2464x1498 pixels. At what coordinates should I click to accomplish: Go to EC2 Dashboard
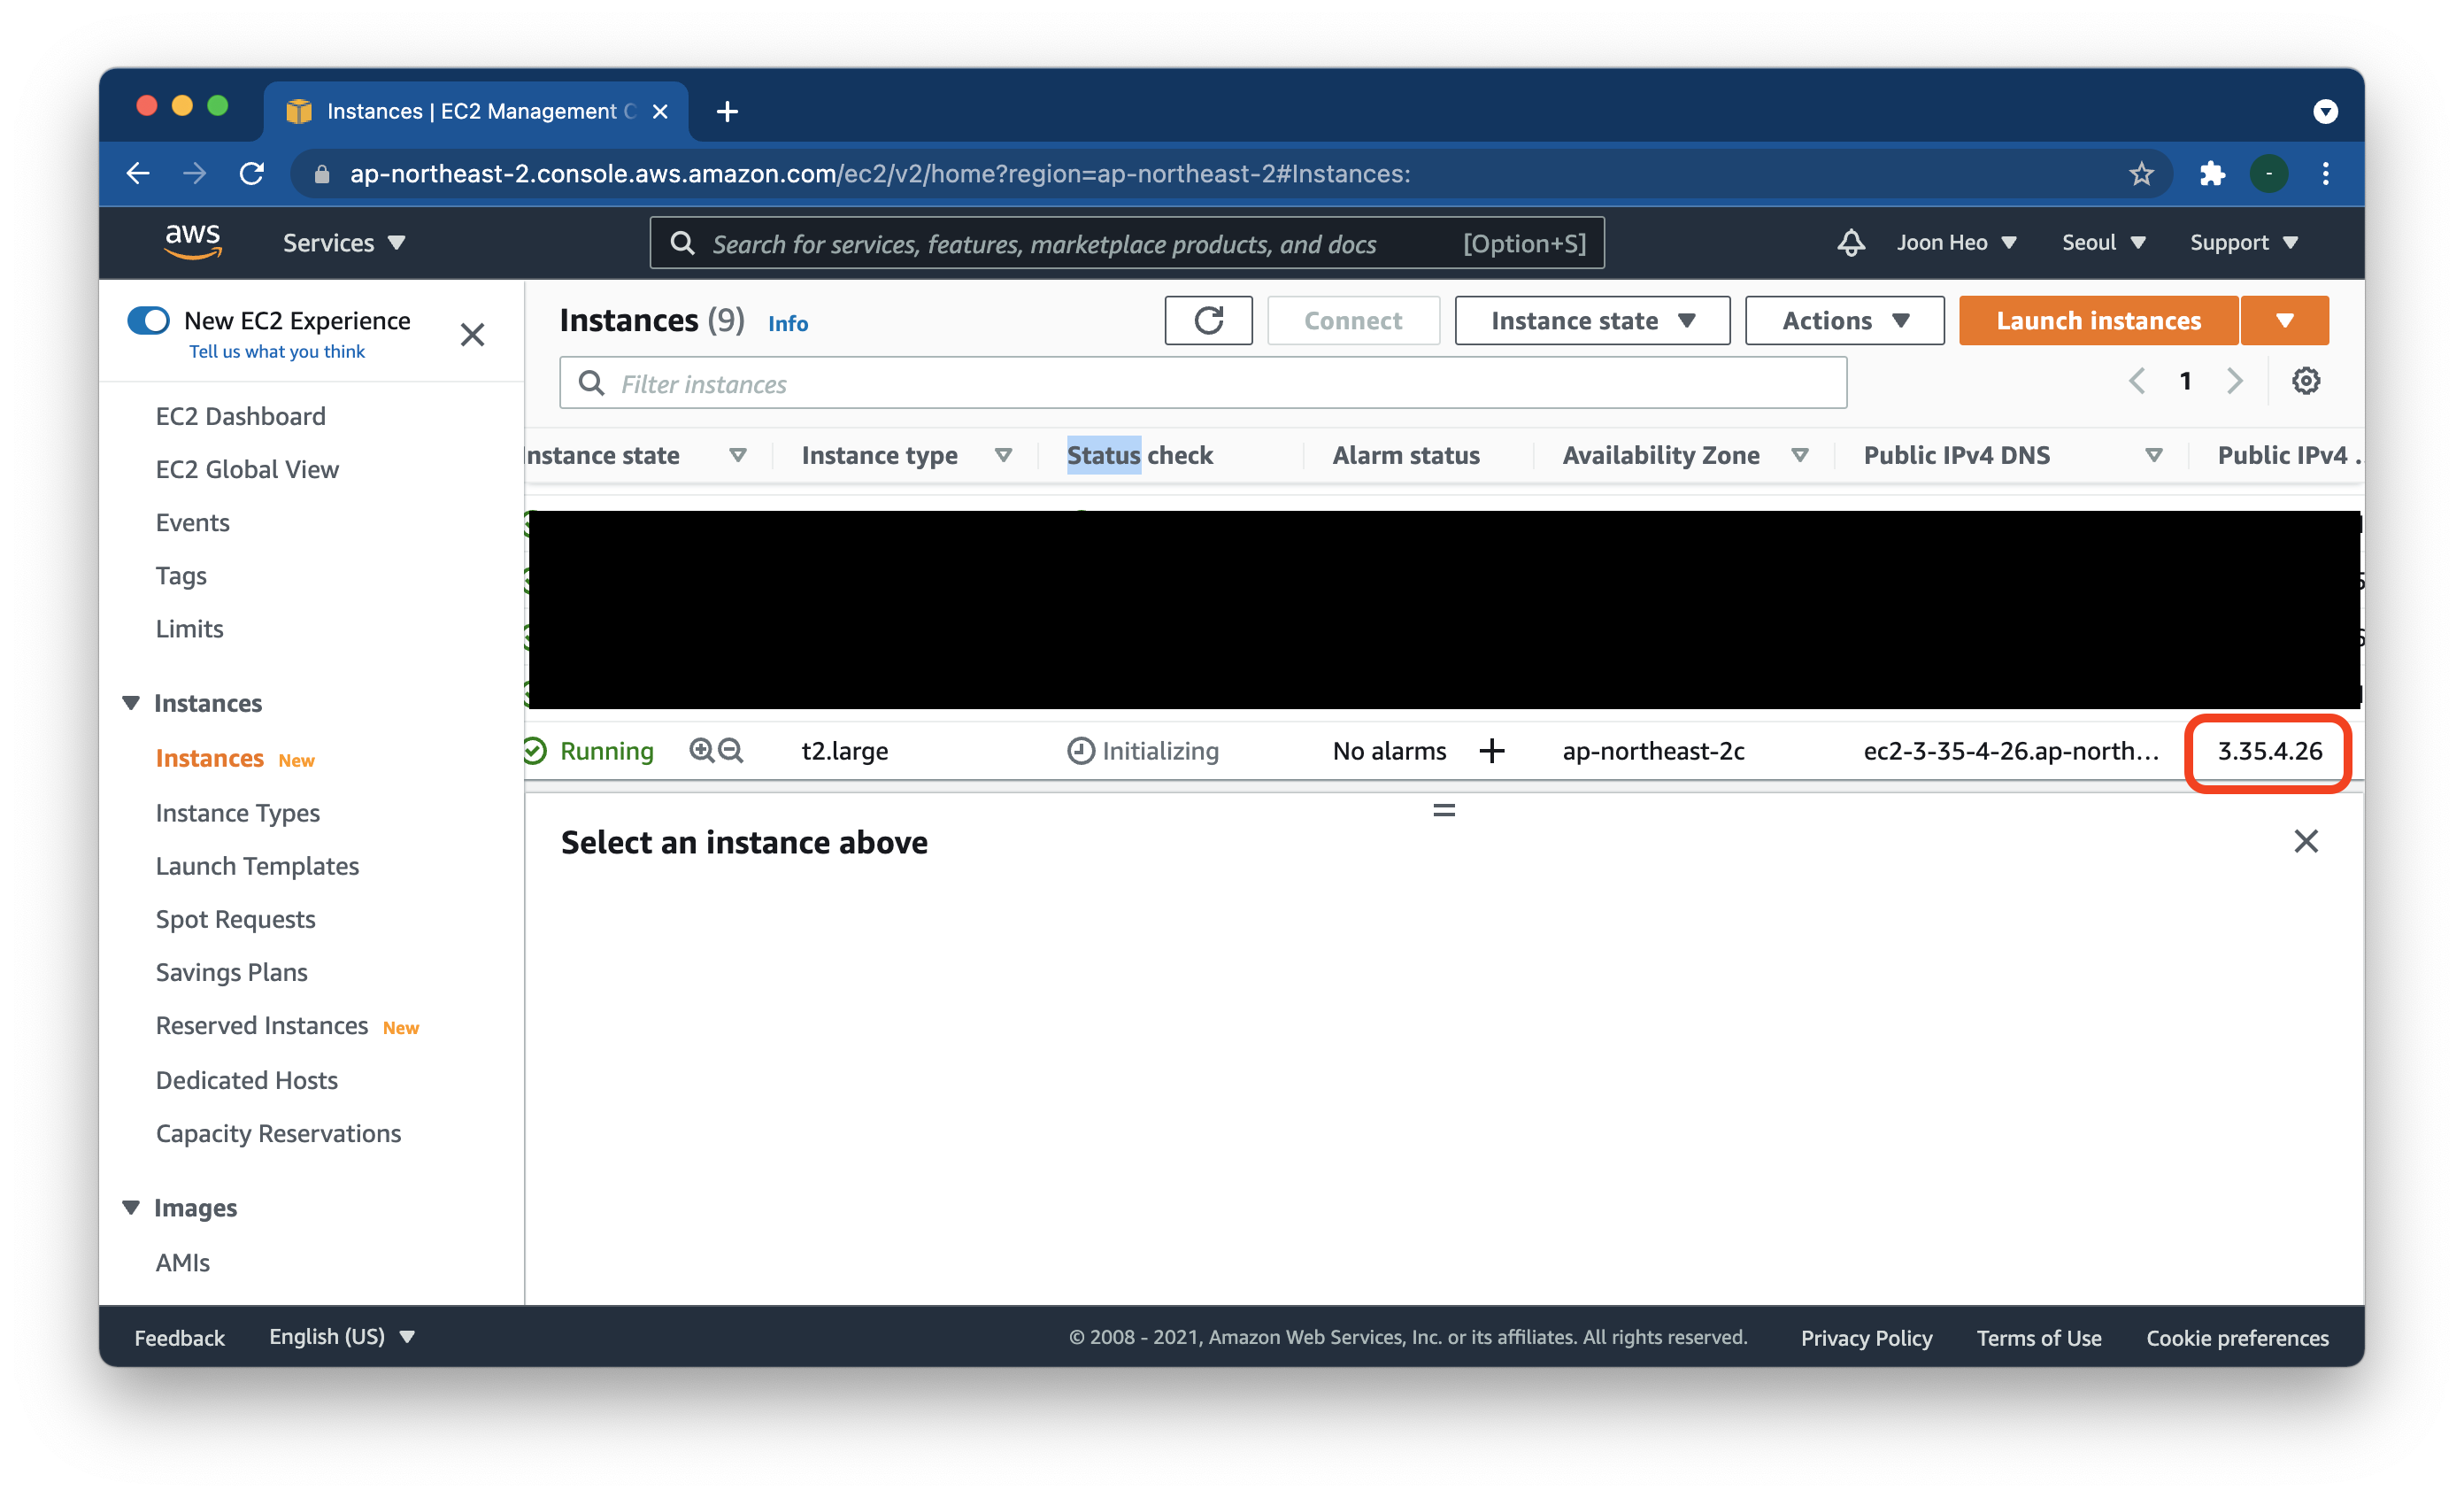[240, 416]
